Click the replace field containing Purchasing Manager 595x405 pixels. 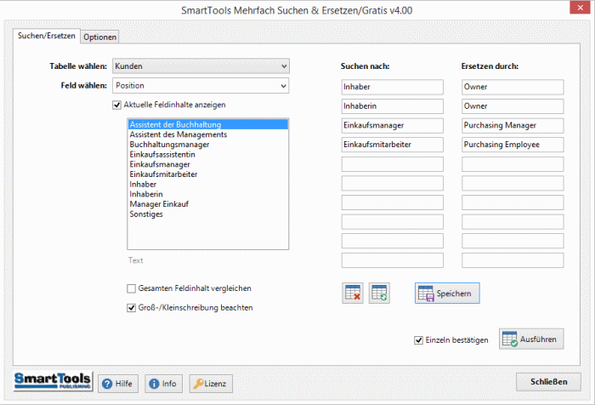pos(513,125)
